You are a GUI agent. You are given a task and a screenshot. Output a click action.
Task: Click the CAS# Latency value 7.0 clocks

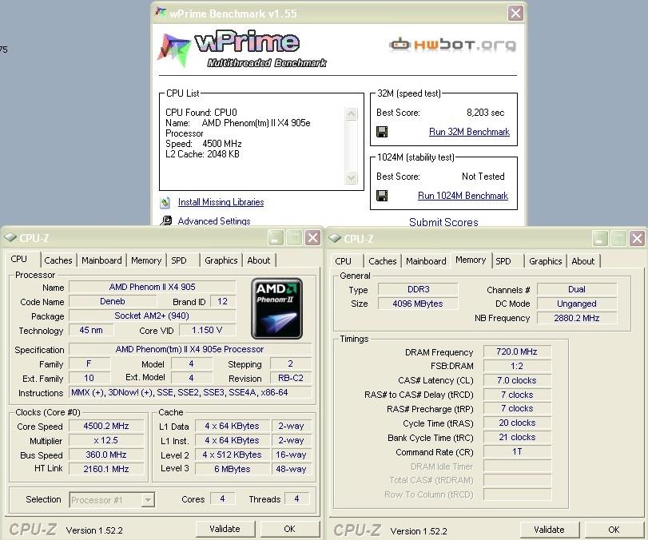(517, 380)
